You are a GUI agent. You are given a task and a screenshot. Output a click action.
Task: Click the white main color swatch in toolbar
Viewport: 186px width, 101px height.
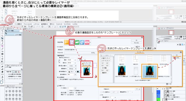tap(2, 82)
